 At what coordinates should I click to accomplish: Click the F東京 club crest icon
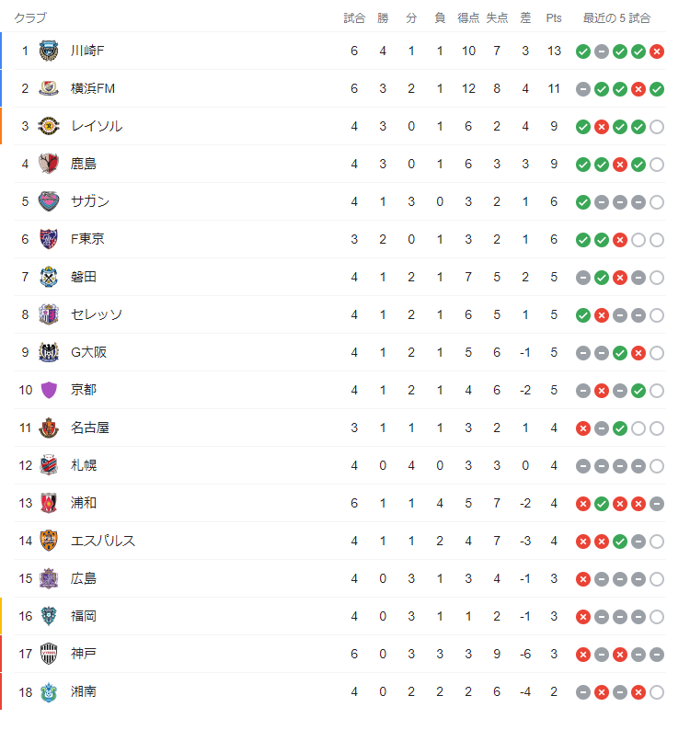pos(49,239)
